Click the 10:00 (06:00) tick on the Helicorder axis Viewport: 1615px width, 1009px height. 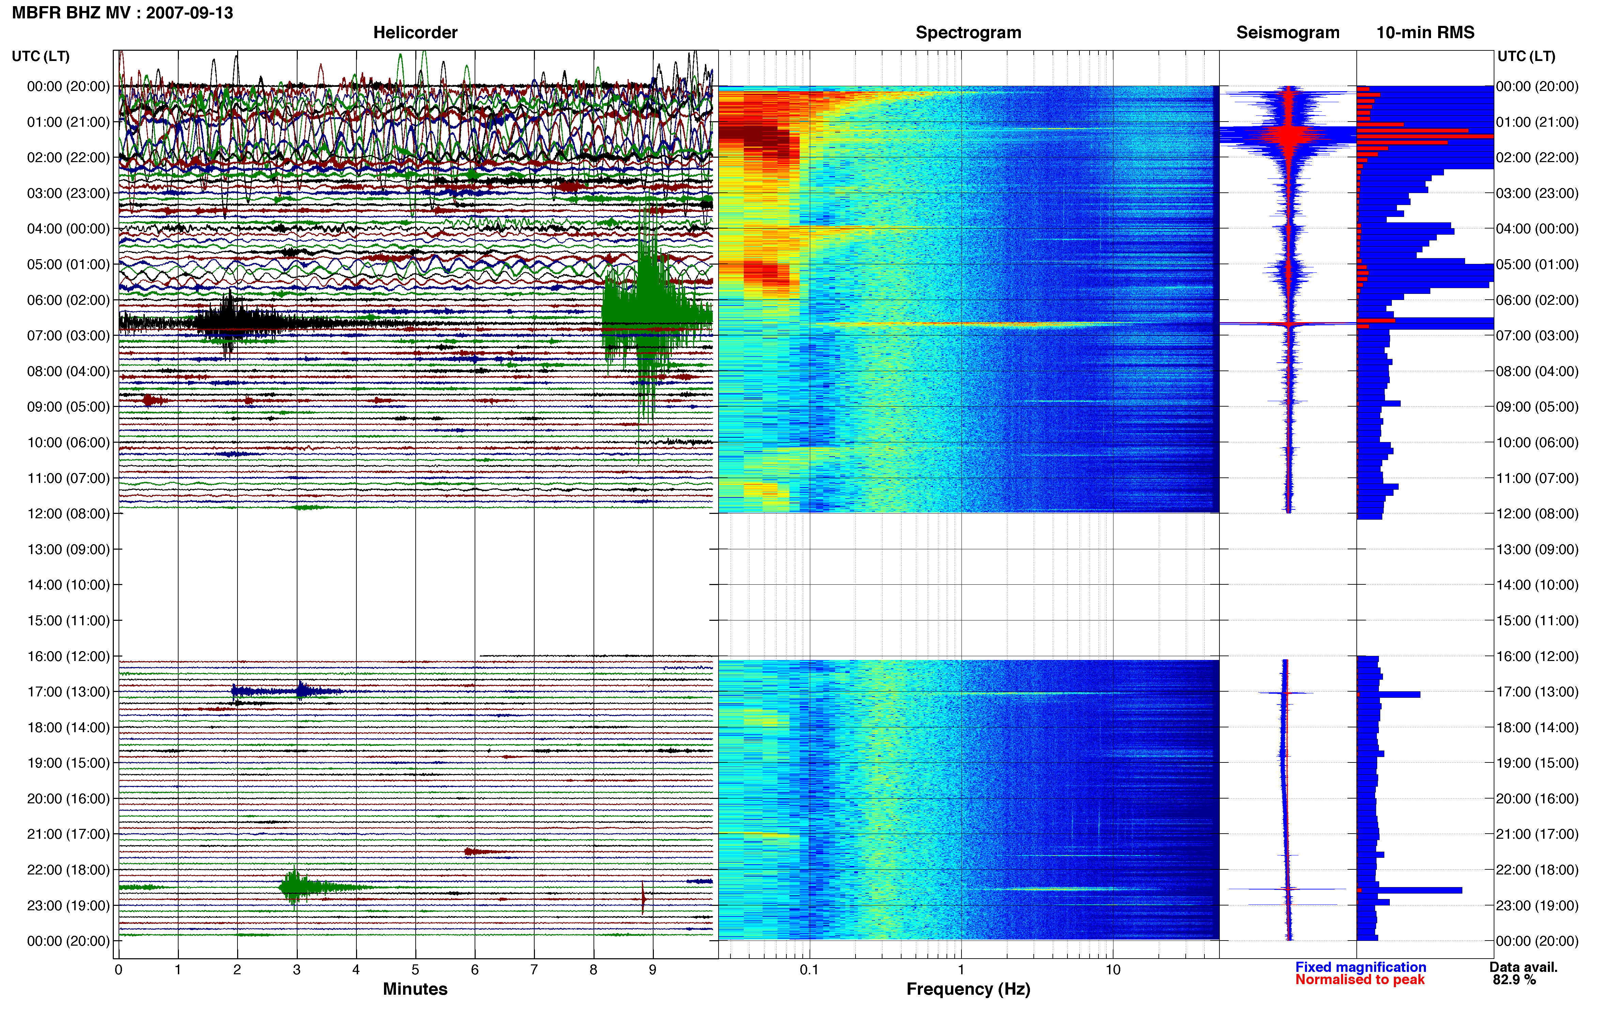[x=68, y=442]
